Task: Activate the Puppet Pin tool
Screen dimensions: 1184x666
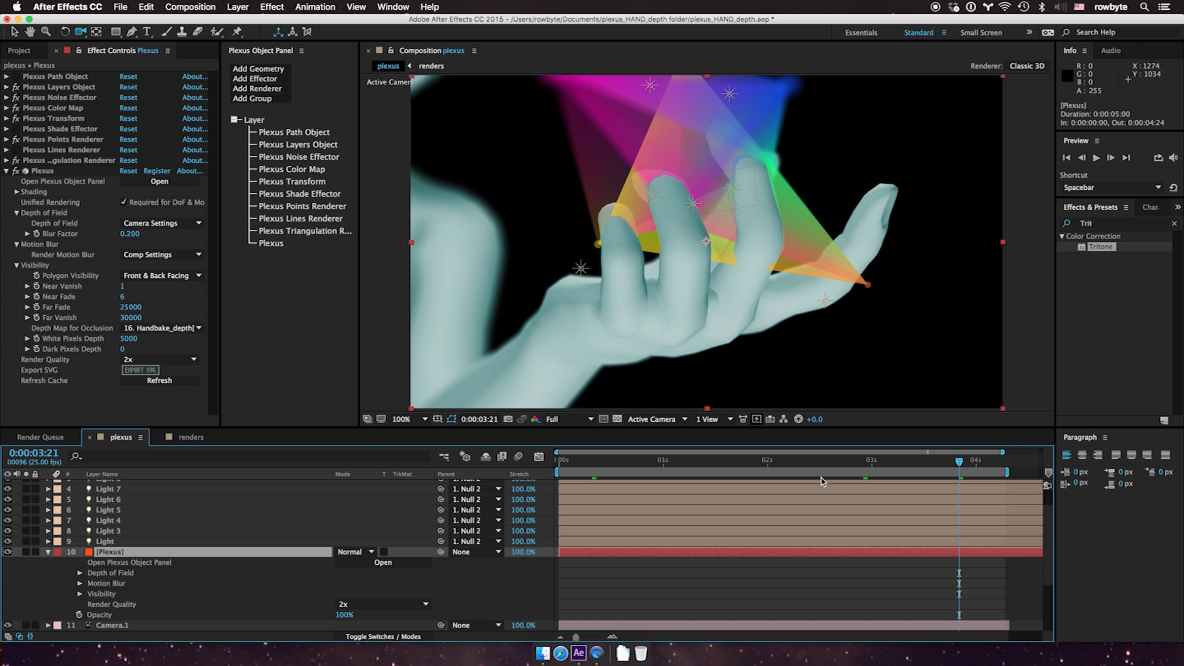Action: [x=237, y=32]
